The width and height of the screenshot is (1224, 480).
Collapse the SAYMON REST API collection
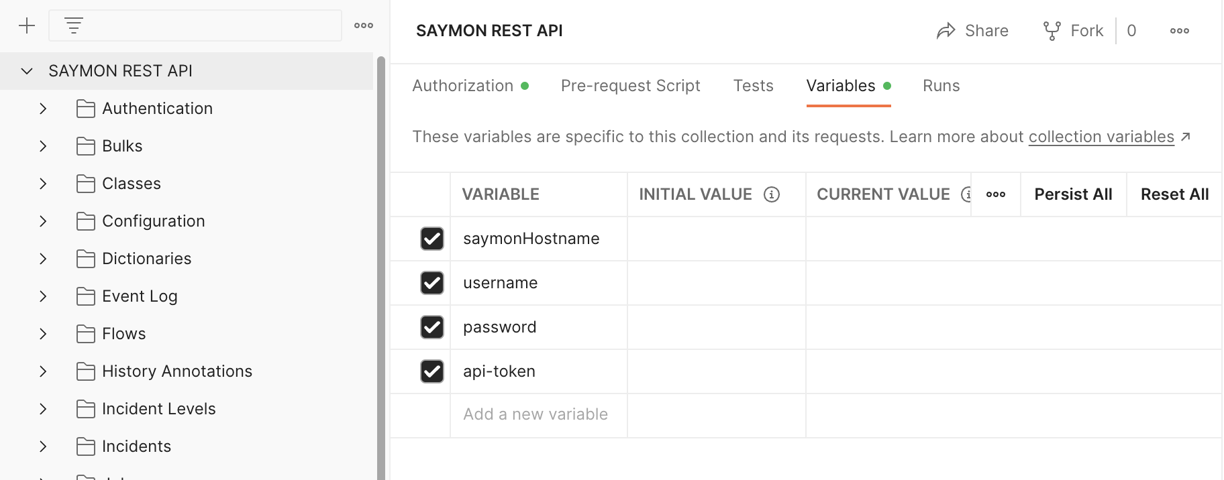27,71
